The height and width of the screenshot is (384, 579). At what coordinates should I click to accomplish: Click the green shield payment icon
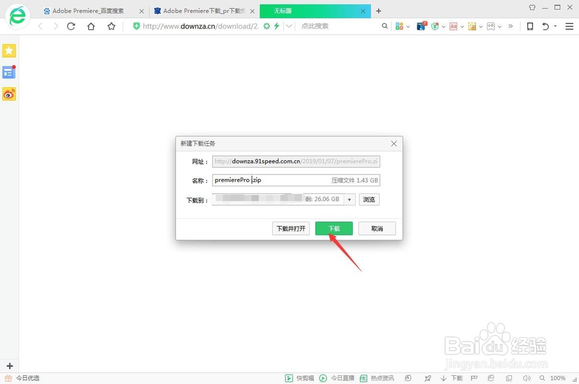[435, 26]
